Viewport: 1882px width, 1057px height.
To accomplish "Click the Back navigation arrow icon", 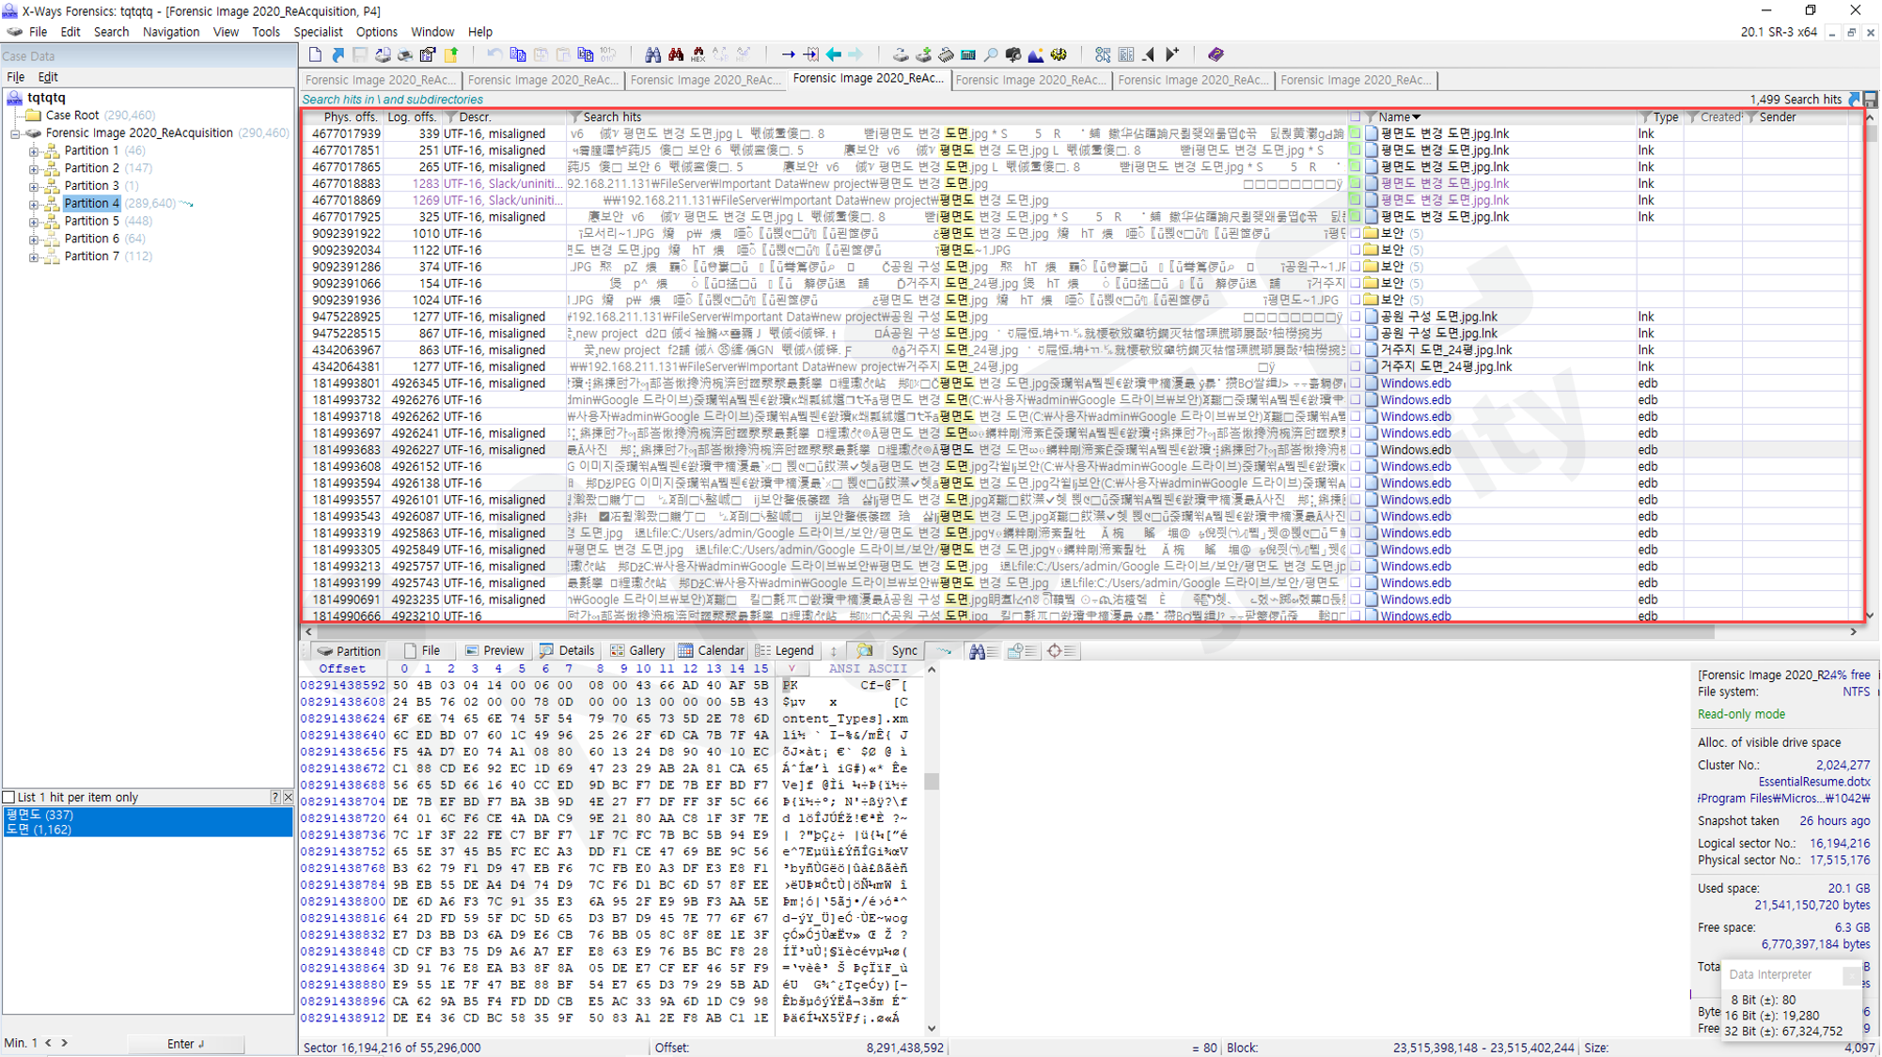I will [x=834, y=54].
